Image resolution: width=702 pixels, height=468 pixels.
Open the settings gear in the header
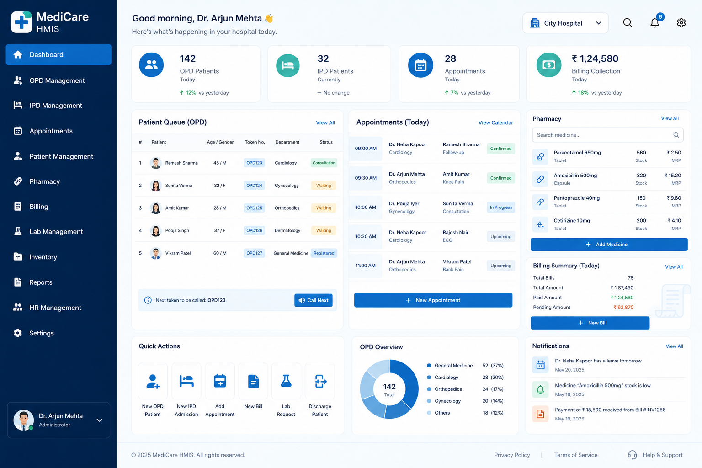point(681,23)
